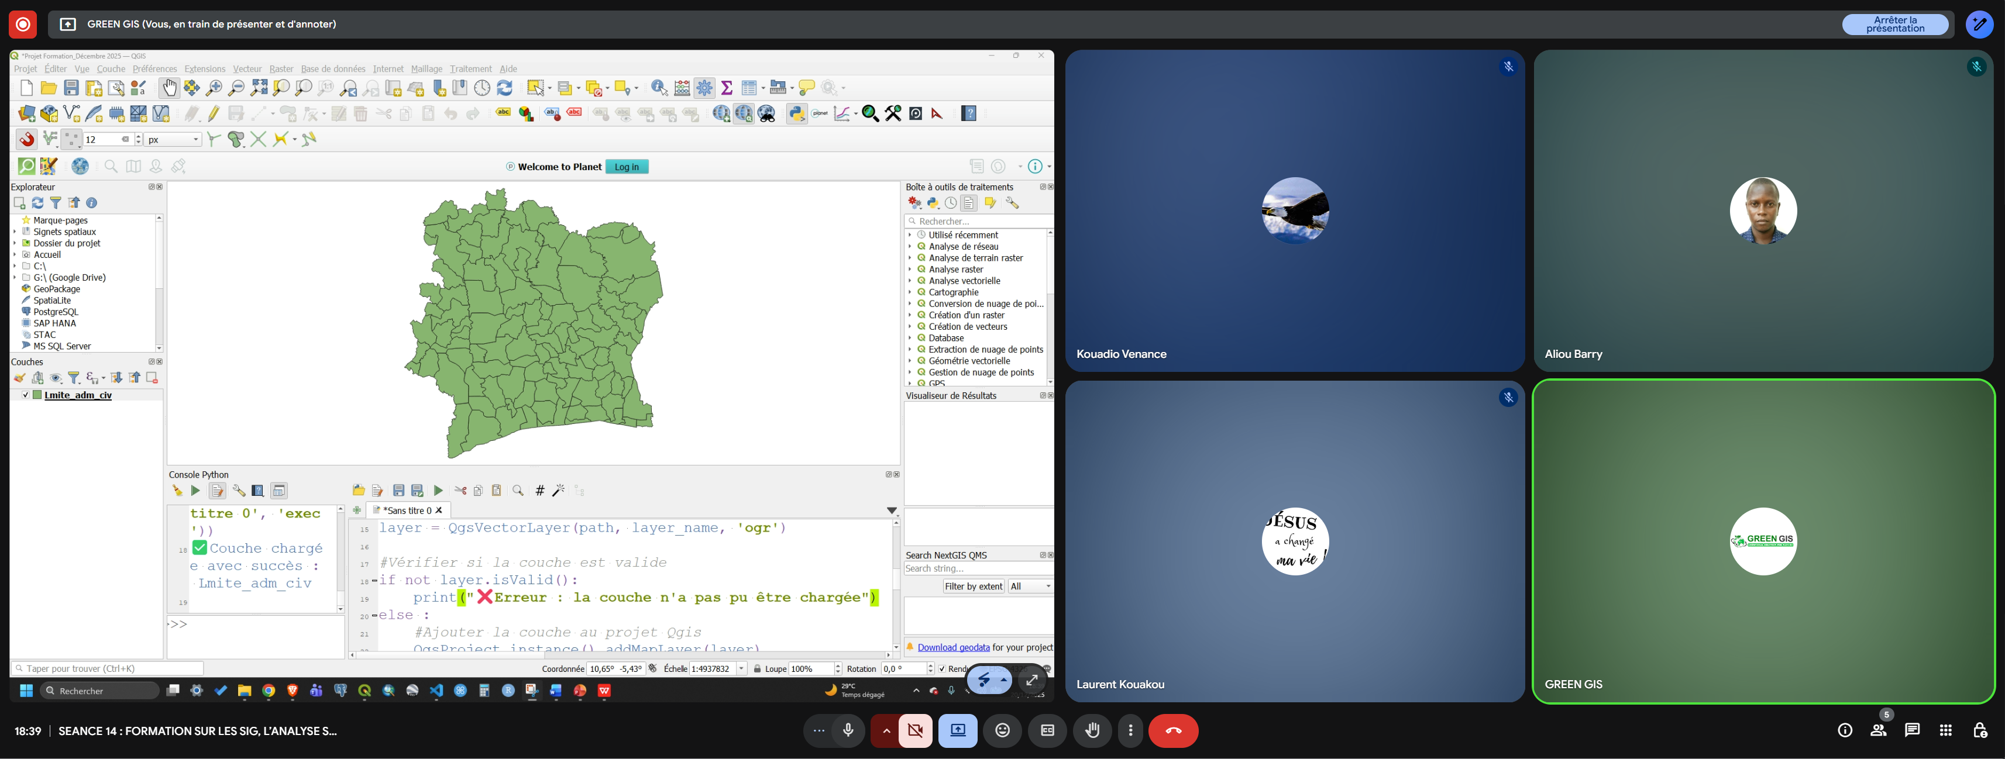Run the script in Python editor
The image size is (2005, 759).
438,491
